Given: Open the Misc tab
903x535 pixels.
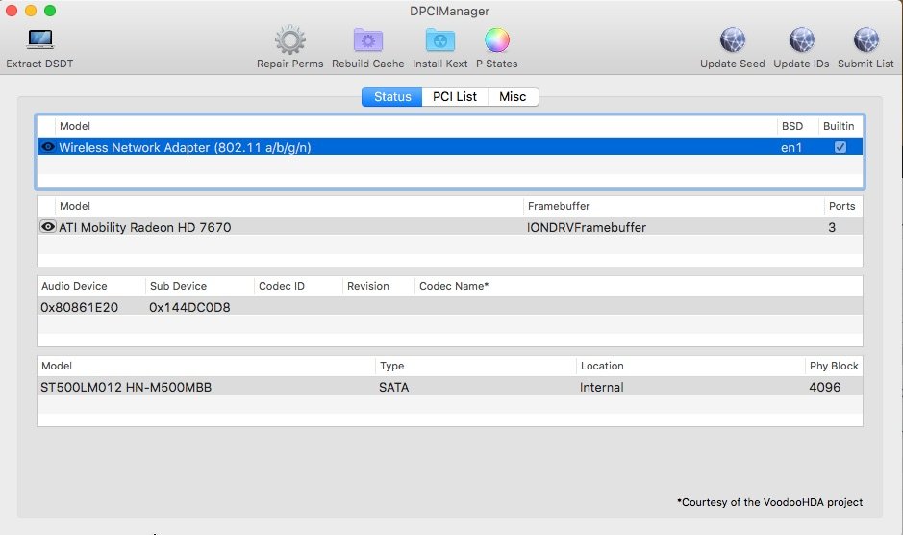Looking at the screenshot, I should coord(513,97).
